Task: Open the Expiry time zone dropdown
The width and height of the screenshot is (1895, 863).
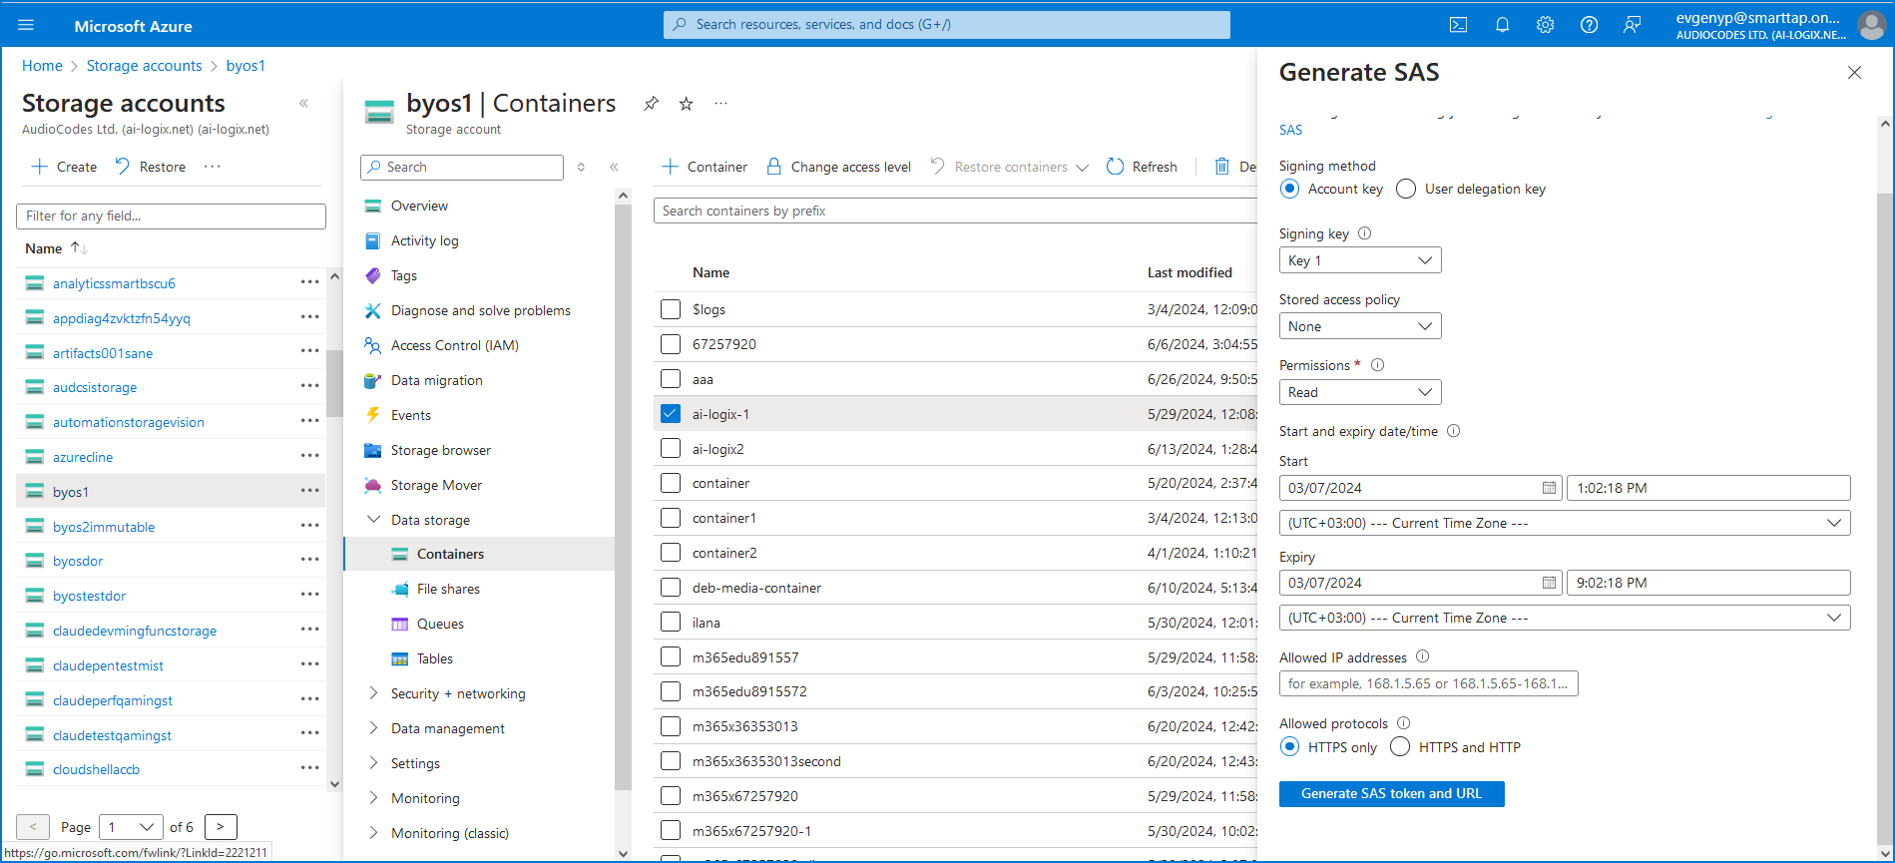Action: point(1565,618)
